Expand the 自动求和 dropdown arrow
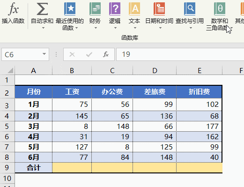This screenshot has height=187, width=244. 44,28
